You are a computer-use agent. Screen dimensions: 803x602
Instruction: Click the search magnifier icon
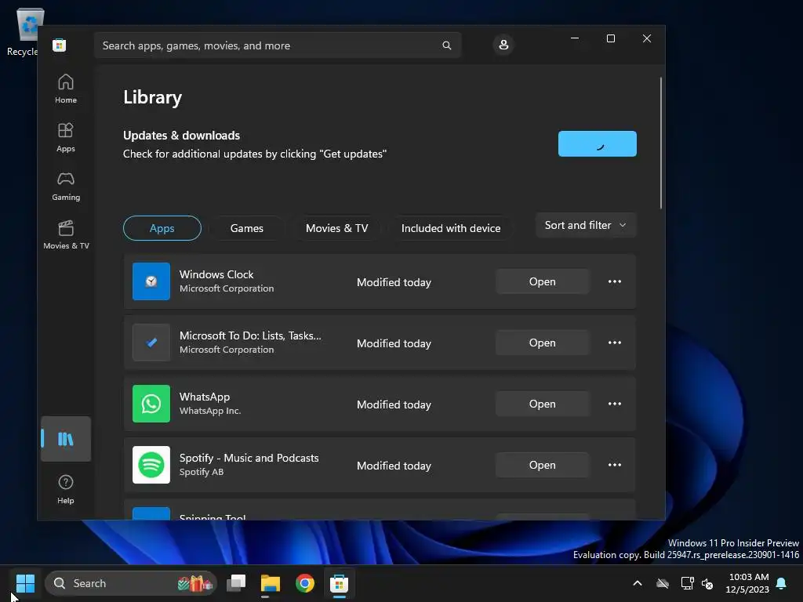click(446, 45)
